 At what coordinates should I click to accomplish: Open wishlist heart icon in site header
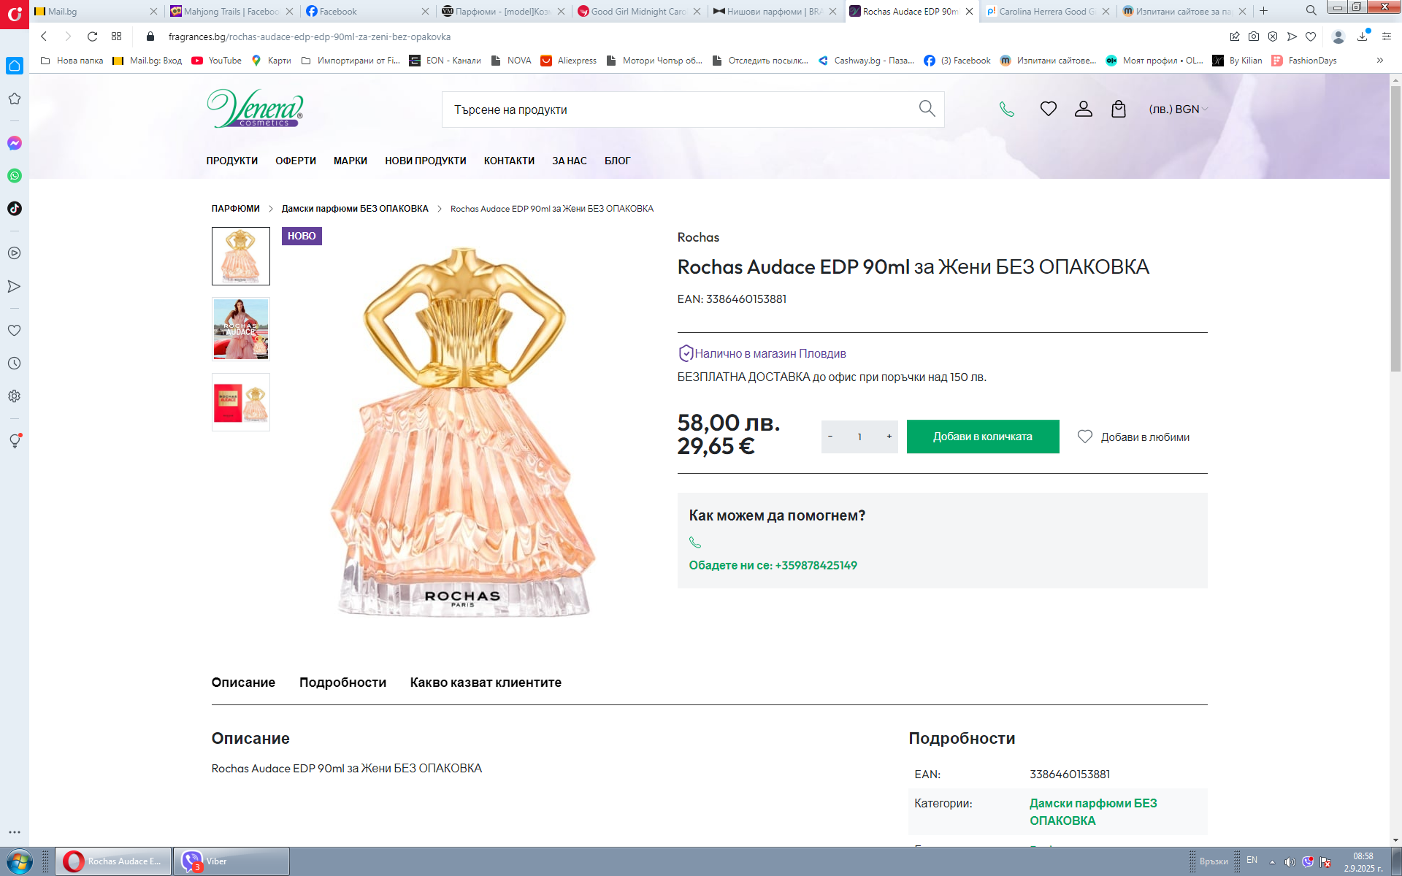coord(1049,109)
